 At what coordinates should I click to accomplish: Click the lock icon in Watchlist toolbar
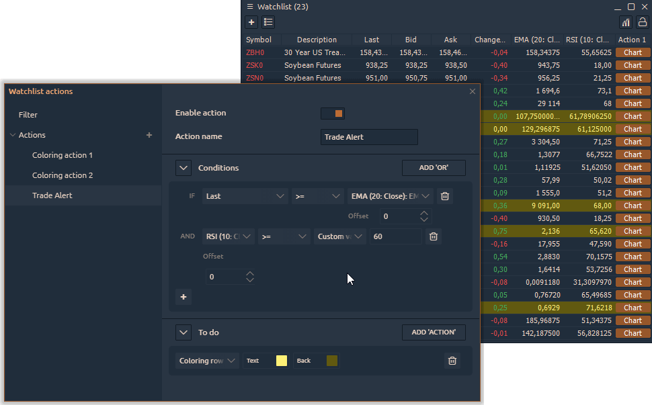(x=643, y=22)
